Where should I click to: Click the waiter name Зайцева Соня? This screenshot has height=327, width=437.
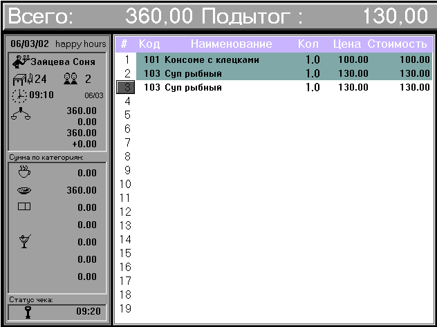tap(63, 62)
